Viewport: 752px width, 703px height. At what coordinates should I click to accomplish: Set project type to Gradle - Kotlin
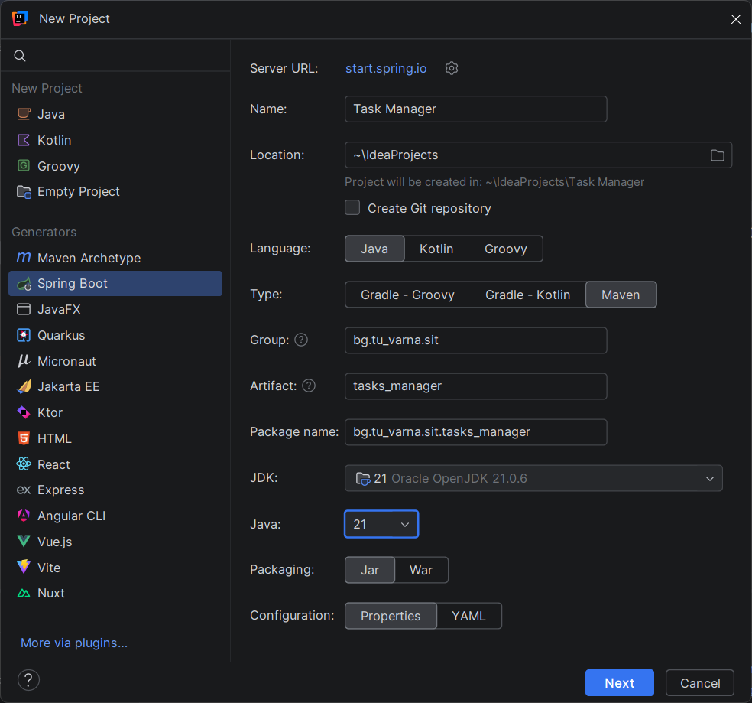(527, 295)
